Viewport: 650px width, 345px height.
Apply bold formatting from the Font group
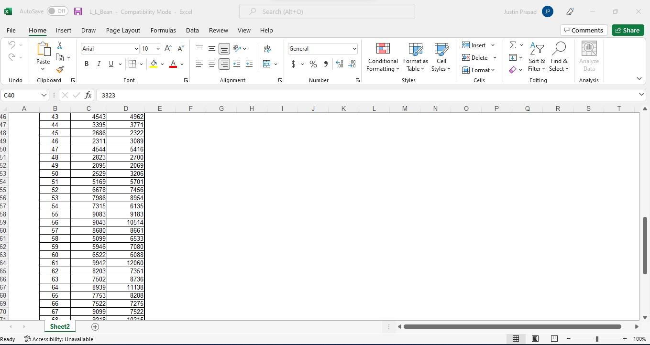[x=87, y=64]
